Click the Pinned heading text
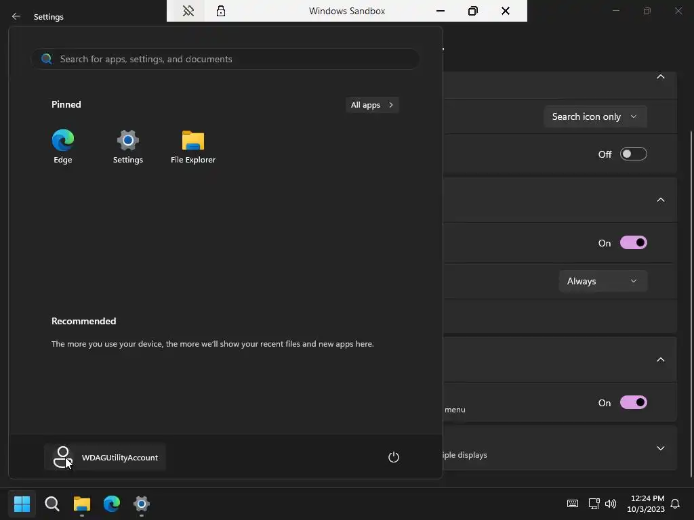Image resolution: width=694 pixels, height=520 pixels. pos(66,104)
